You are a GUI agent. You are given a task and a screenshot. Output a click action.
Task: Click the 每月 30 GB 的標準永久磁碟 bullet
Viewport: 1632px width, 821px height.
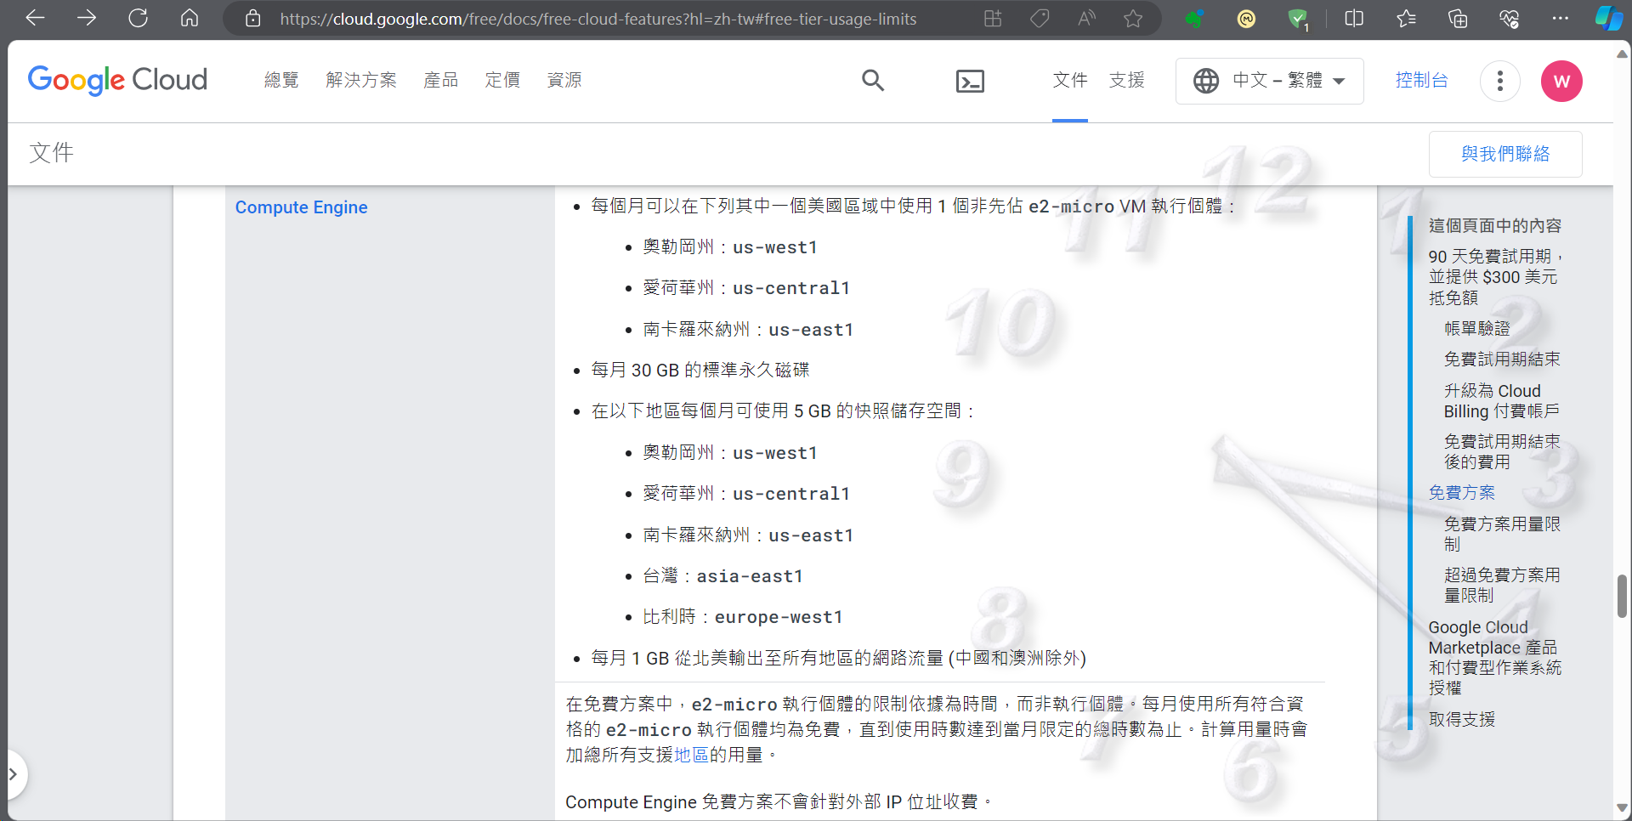700,371
